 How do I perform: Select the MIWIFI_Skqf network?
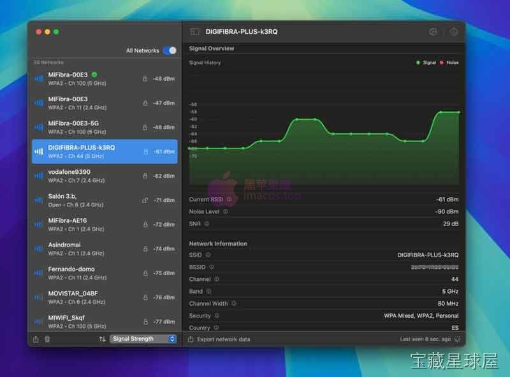pos(105,322)
